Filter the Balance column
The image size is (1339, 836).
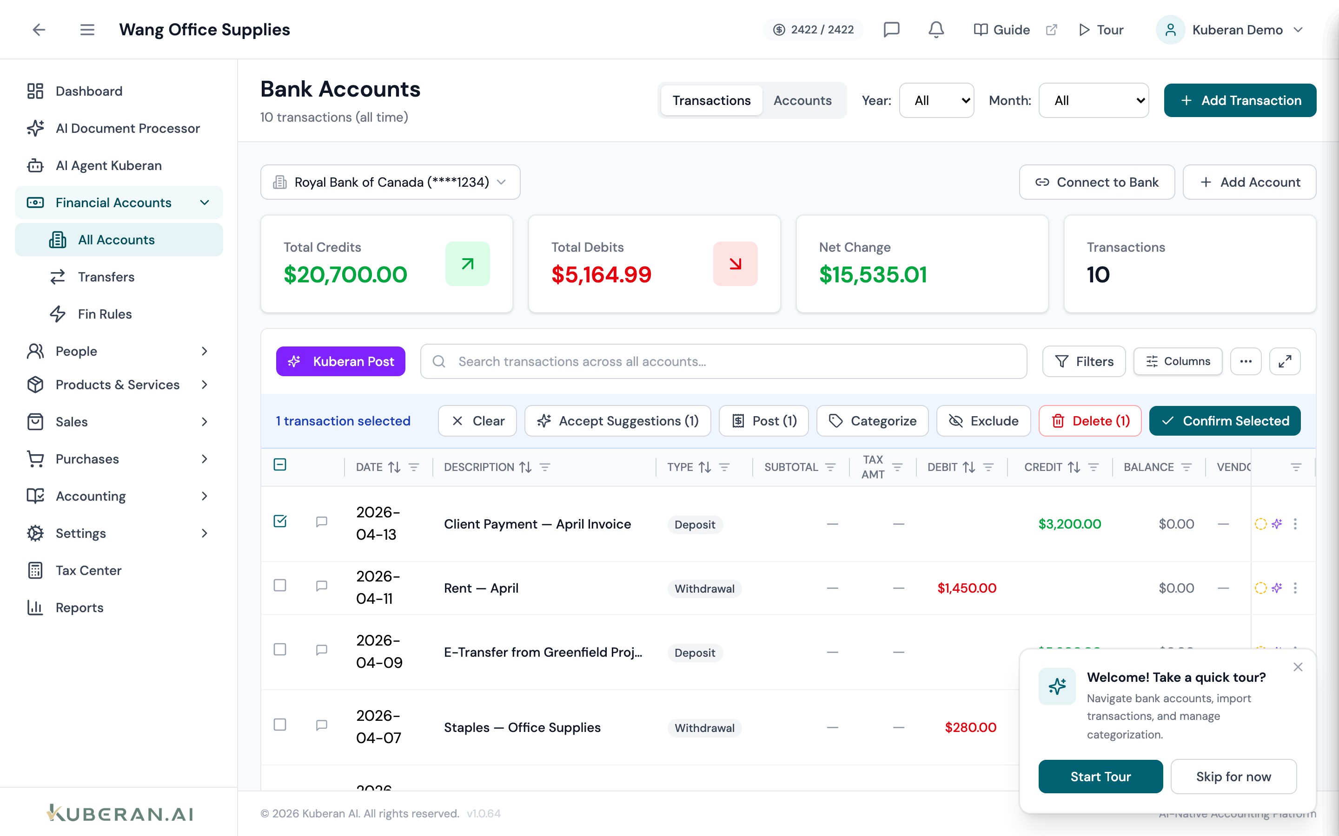pos(1187,467)
